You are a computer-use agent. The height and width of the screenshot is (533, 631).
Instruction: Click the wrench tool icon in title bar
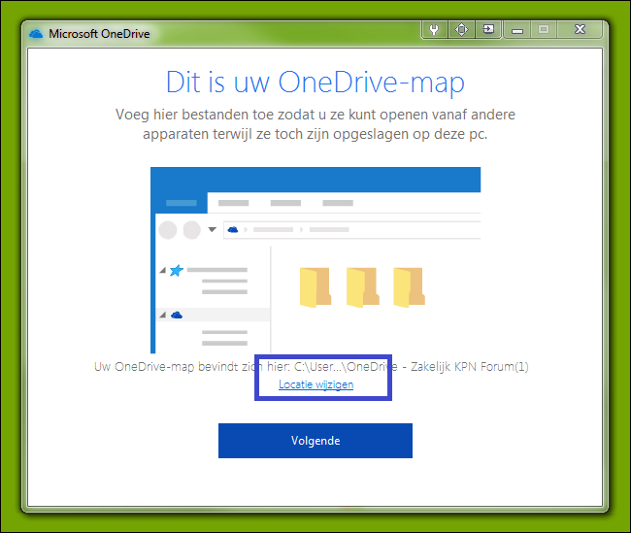[x=434, y=29]
